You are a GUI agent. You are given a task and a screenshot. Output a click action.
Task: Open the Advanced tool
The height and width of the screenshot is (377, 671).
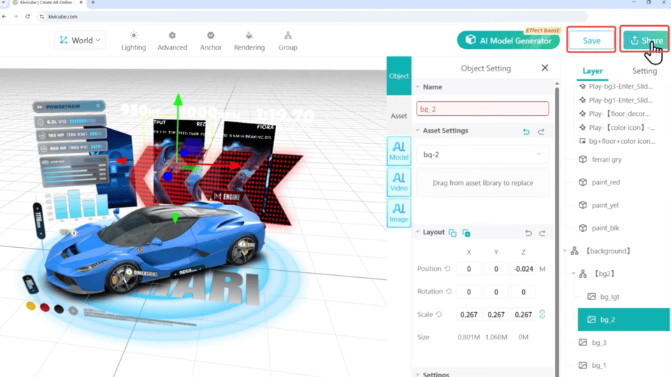(172, 41)
